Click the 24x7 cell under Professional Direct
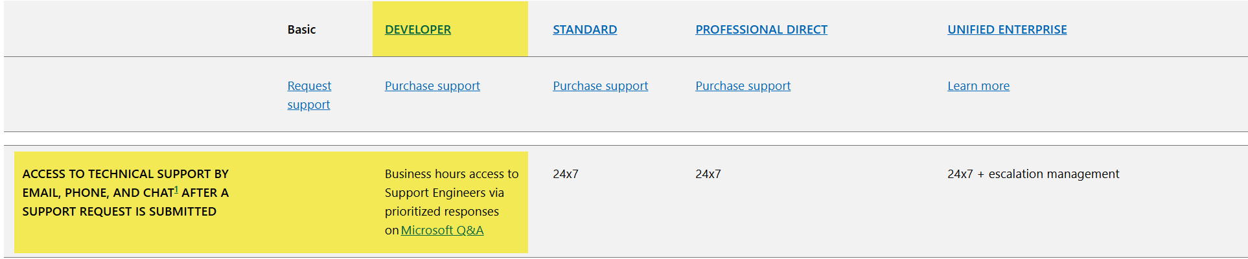 pyautogui.click(x=708, y=174)
